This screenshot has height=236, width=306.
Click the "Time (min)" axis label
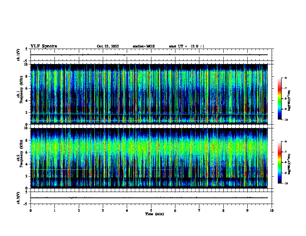[x=155, y=214]
